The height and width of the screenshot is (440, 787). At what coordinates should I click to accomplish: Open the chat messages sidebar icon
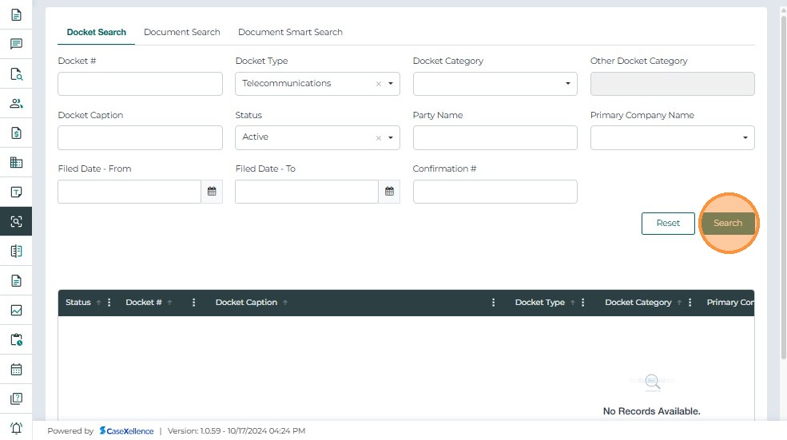click(16, 44)
